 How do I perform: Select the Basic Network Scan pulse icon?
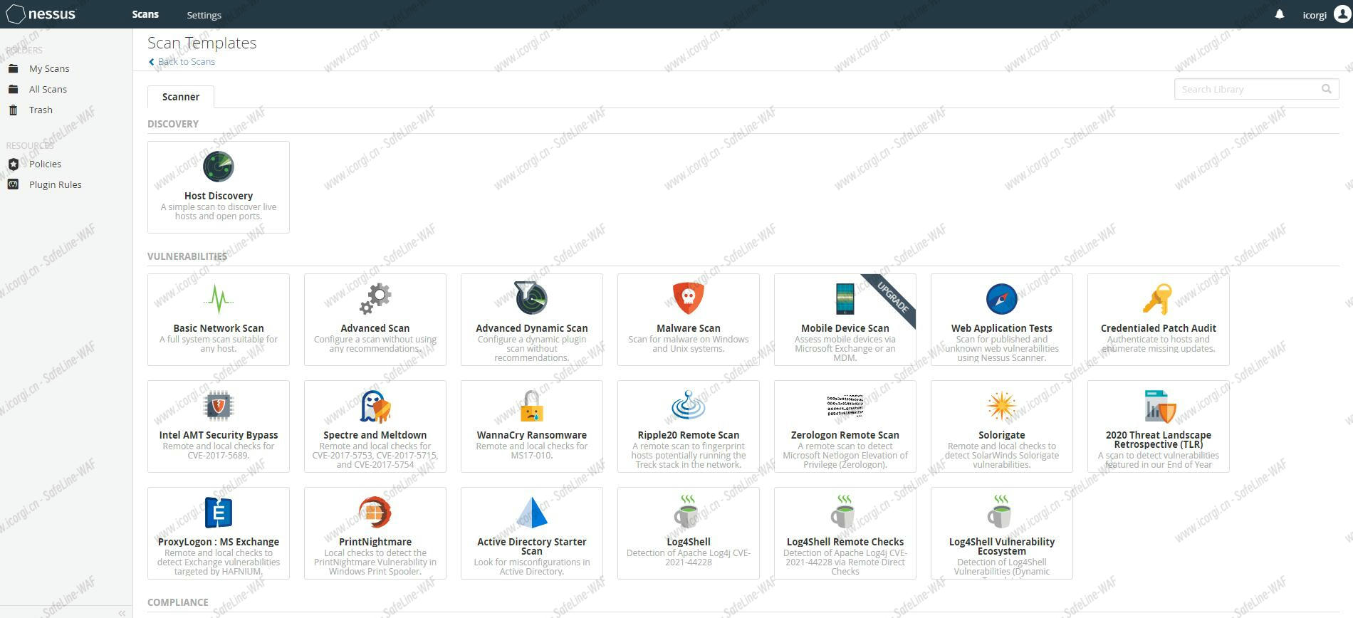click(x=218, y=299)
